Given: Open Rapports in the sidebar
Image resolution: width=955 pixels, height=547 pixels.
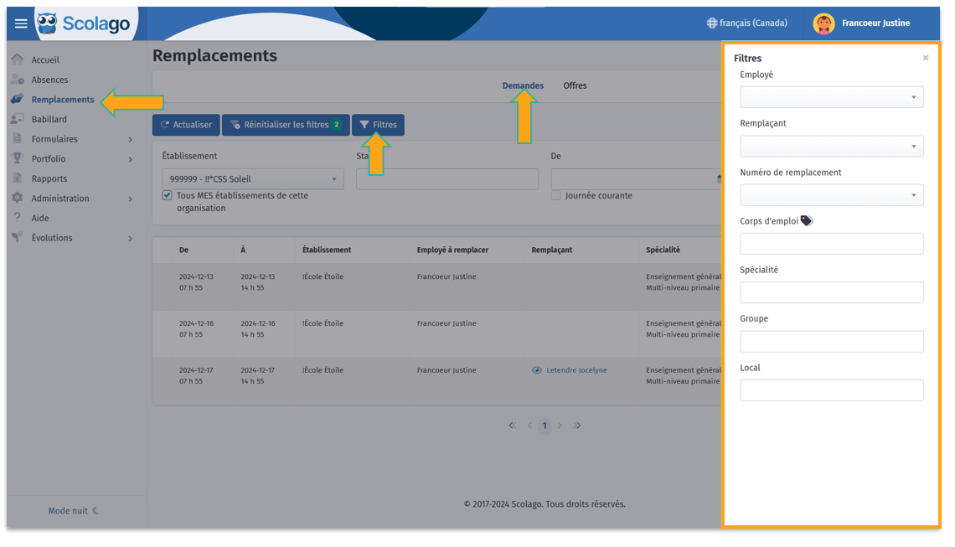Looking at the screenshot, I should tap(49, 178).
